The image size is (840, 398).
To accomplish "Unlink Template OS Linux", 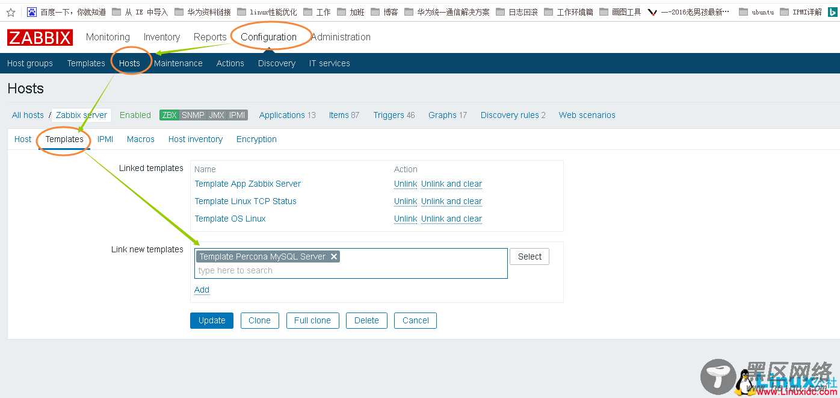I will (x=406, y=219).
